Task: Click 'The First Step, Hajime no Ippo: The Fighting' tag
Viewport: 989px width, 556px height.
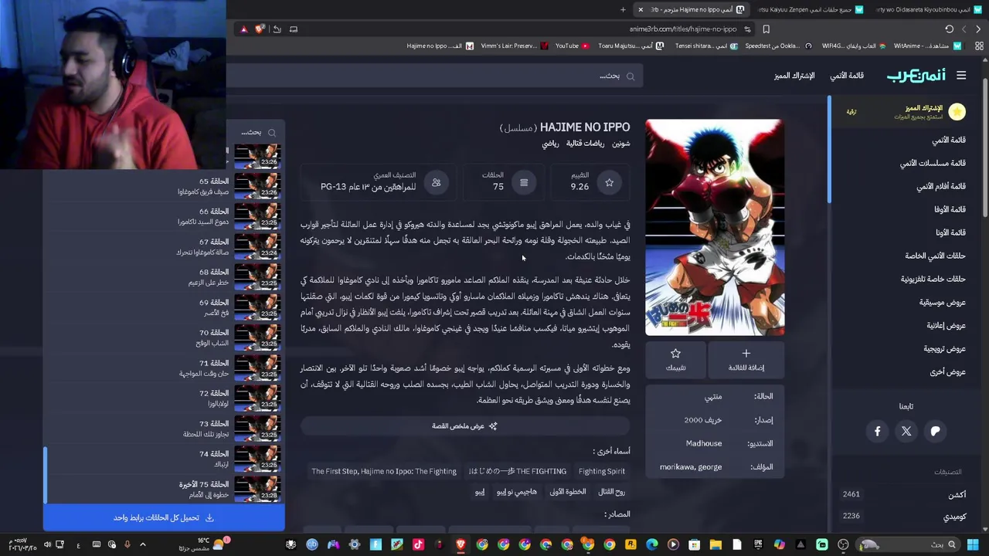Action: click(384, 471)
